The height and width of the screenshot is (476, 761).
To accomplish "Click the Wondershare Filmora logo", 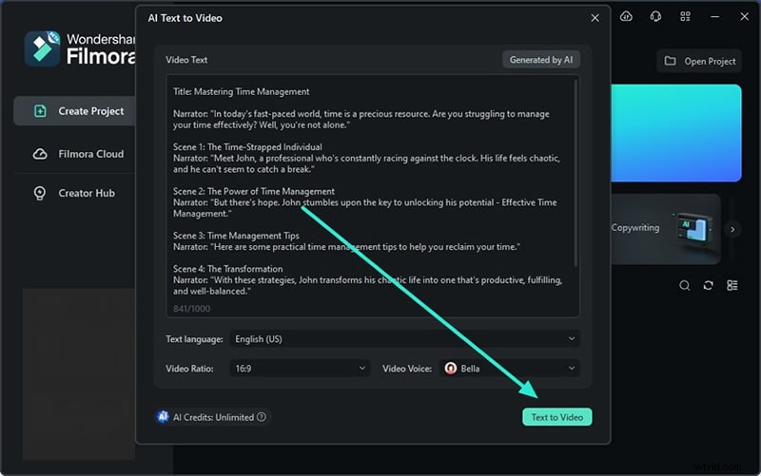I will click(x=80, y=48).
